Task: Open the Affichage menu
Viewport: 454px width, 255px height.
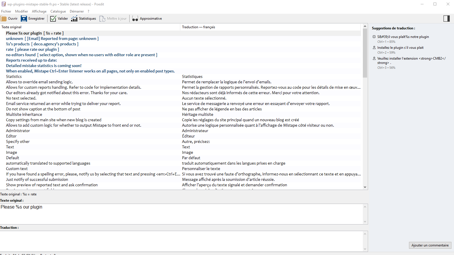Action: coord(39,11)
